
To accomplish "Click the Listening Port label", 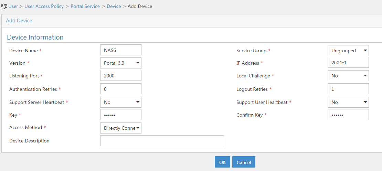I will 24,76.
